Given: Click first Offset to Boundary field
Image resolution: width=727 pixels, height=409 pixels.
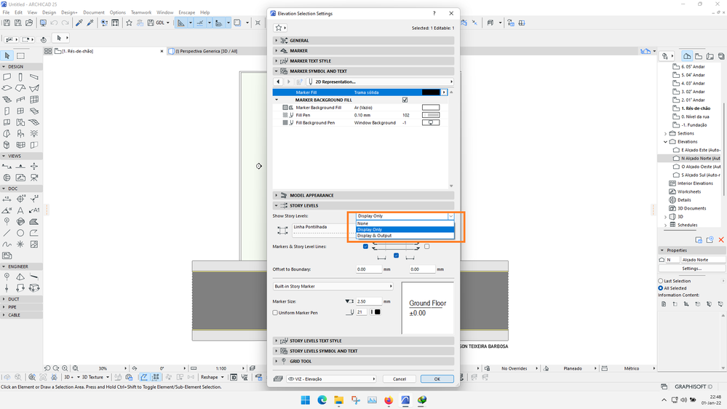Looking at the screenshot, I should (369, 269).
